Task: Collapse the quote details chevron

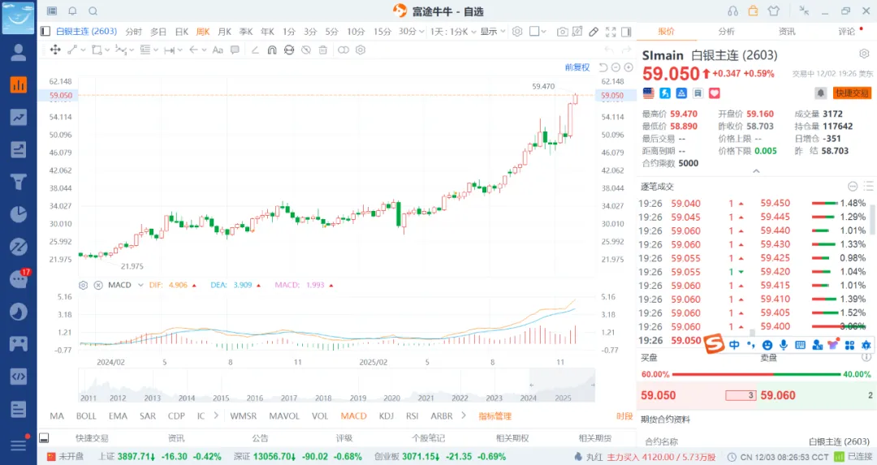Action: coord(755,171)
